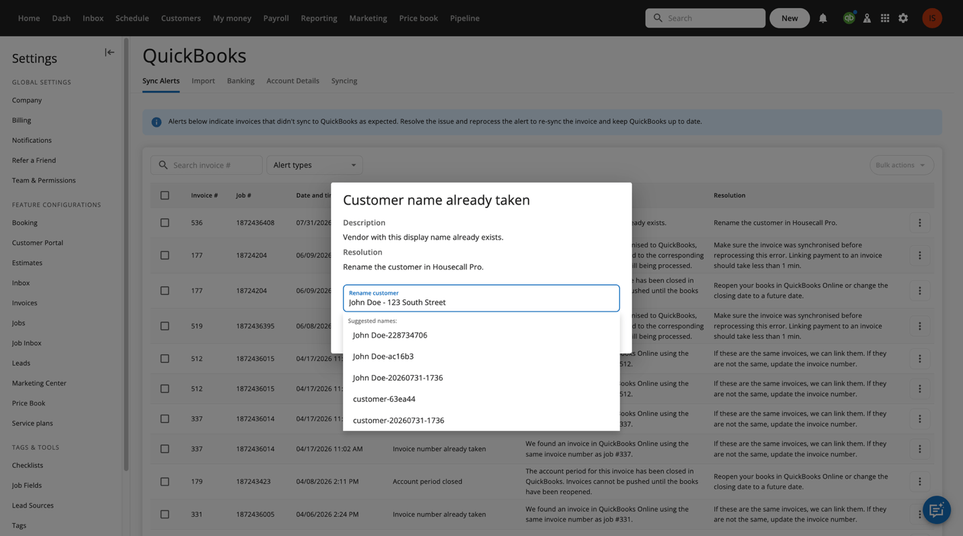Viewport: 963px width, 536px height.
Task: Open the settings gear icon
Action: (x=903, y=18)
